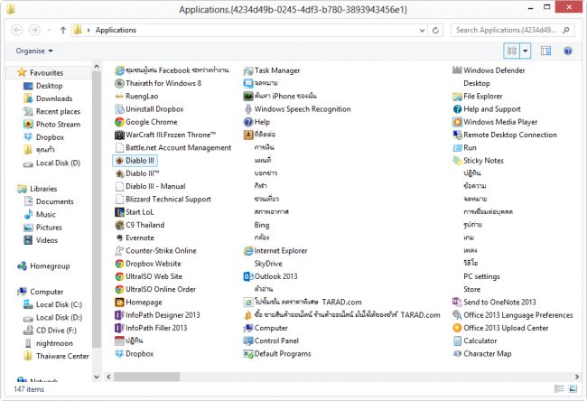Select Photo Stream in navigation pane
587x401 pixels.
[58, 125]
